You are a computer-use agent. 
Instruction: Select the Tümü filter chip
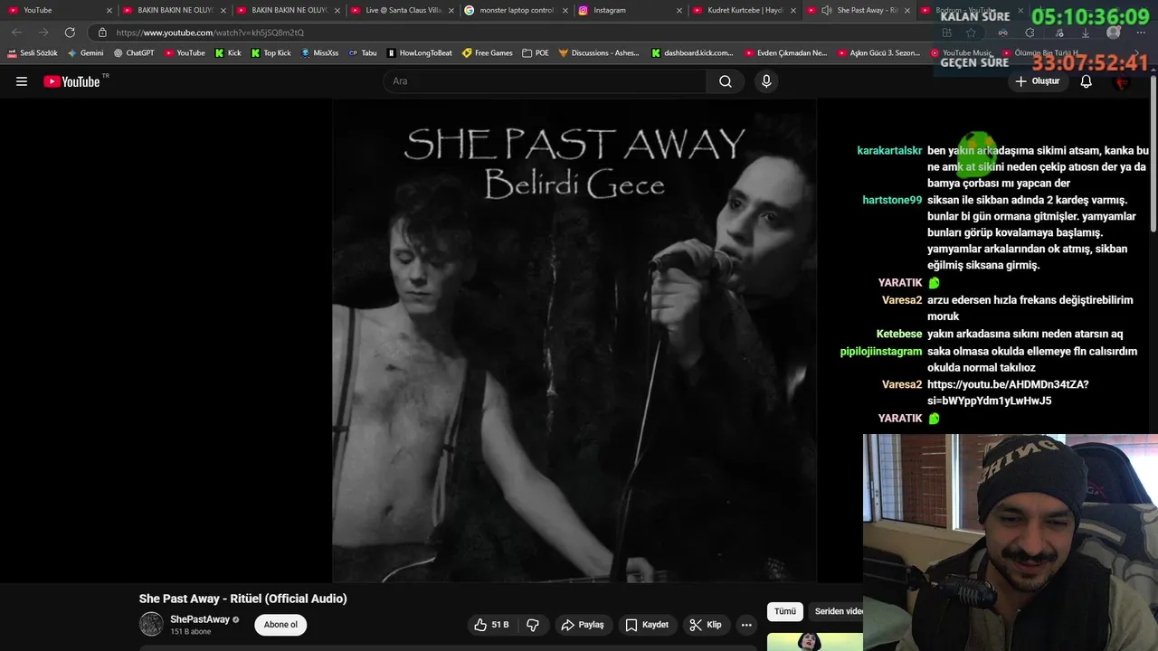click(x=784, y=611)
